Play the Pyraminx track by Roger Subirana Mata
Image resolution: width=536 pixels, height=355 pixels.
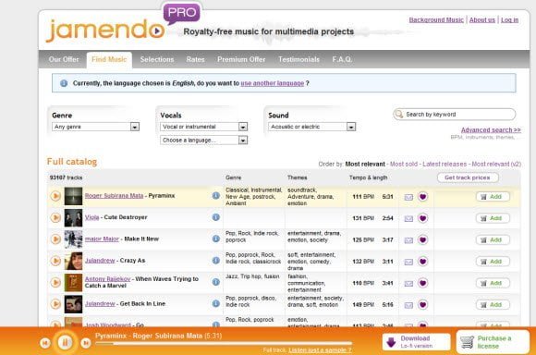[x=55, y=196]
